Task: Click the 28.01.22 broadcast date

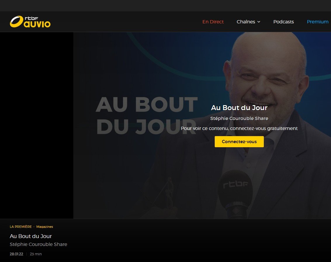Action: [16, 254]
